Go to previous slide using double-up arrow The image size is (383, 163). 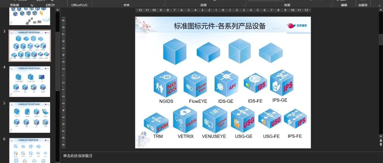click(x=381, y=140)
